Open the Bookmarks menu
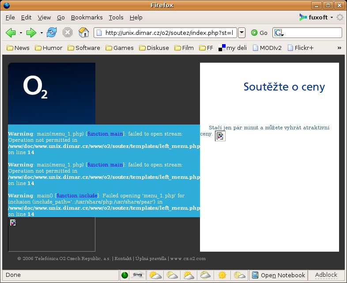The image size is (347, 283). (x=87, y=17)
